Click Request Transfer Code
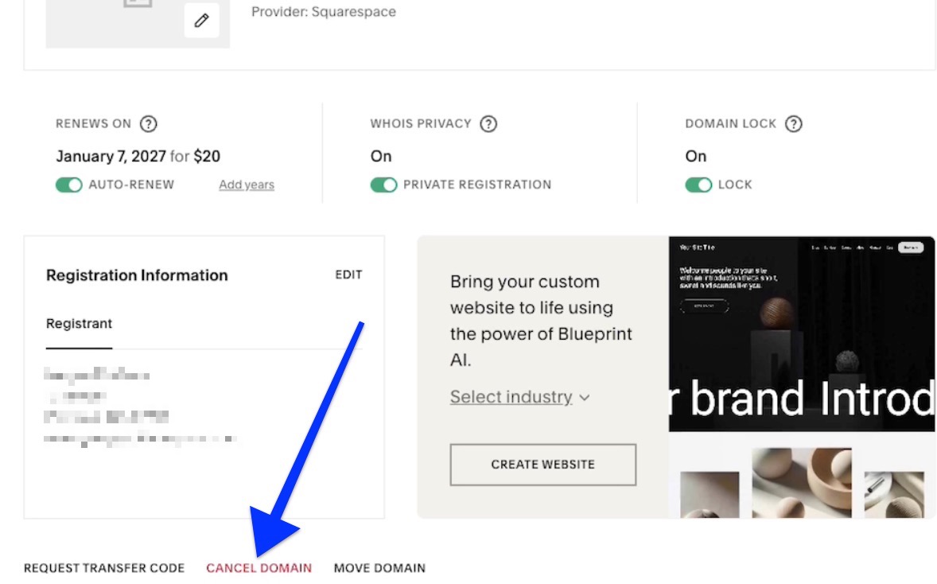 point(103,567)
